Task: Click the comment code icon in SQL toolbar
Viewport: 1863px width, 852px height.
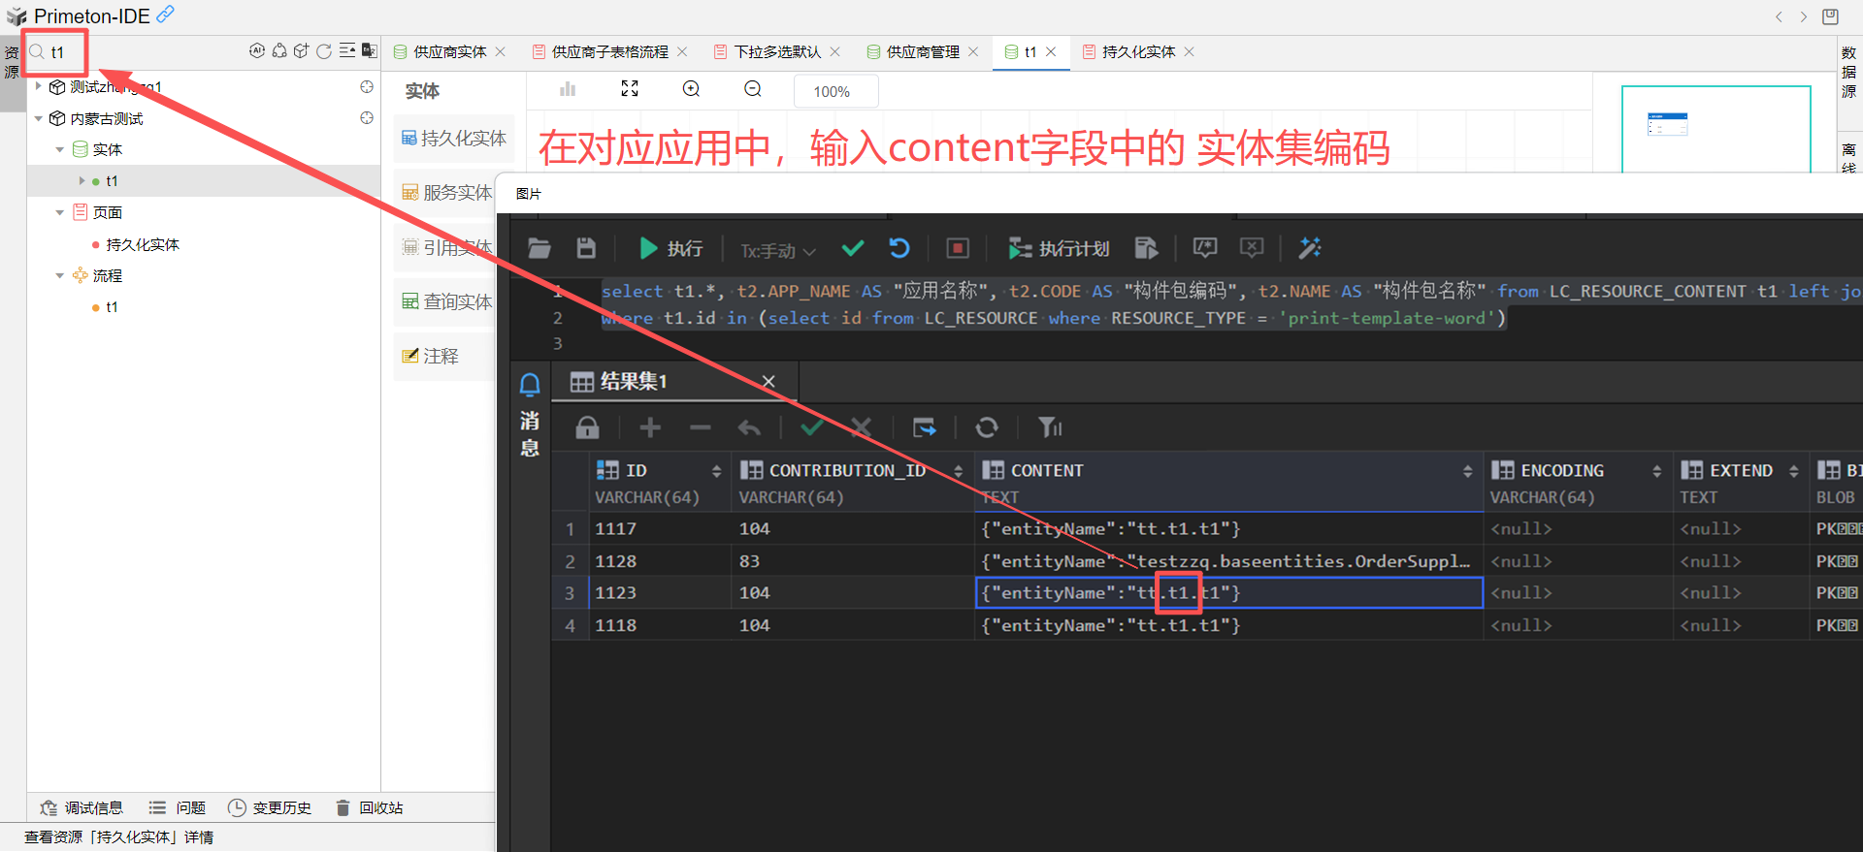Action: click(x=1205, y=248)
